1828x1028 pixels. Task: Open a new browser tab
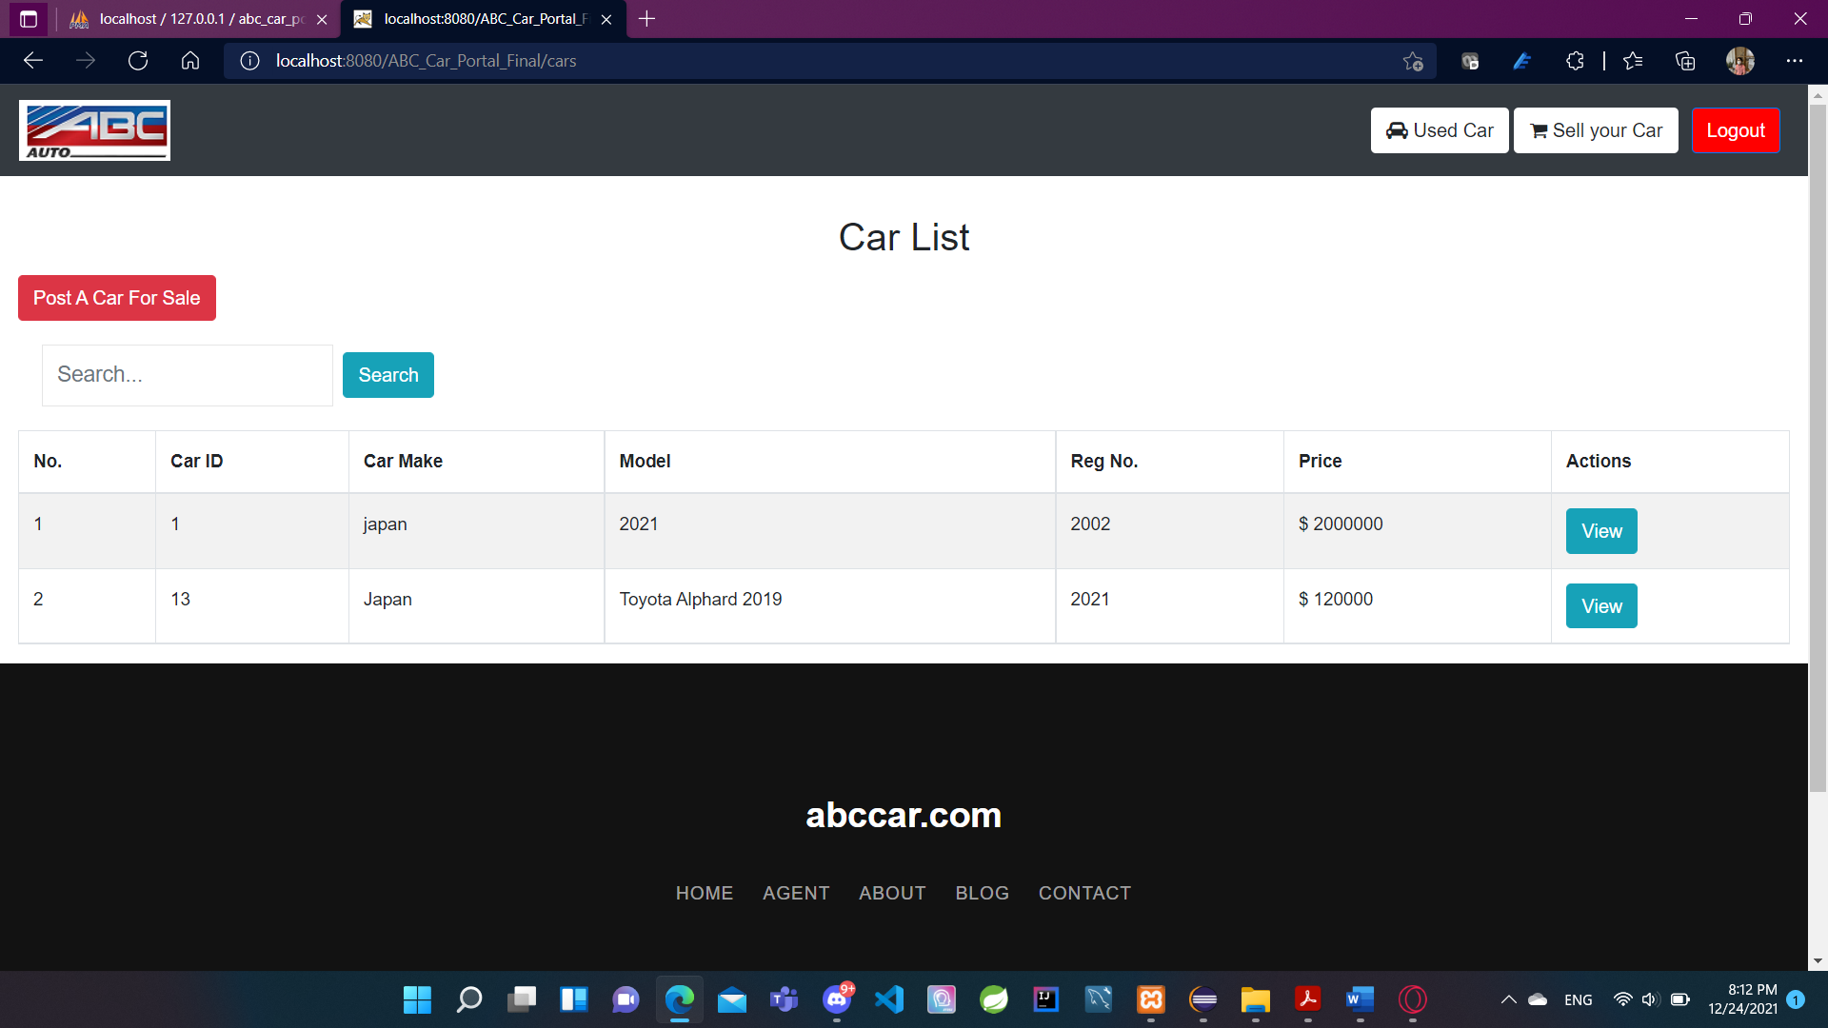(646, 19)
